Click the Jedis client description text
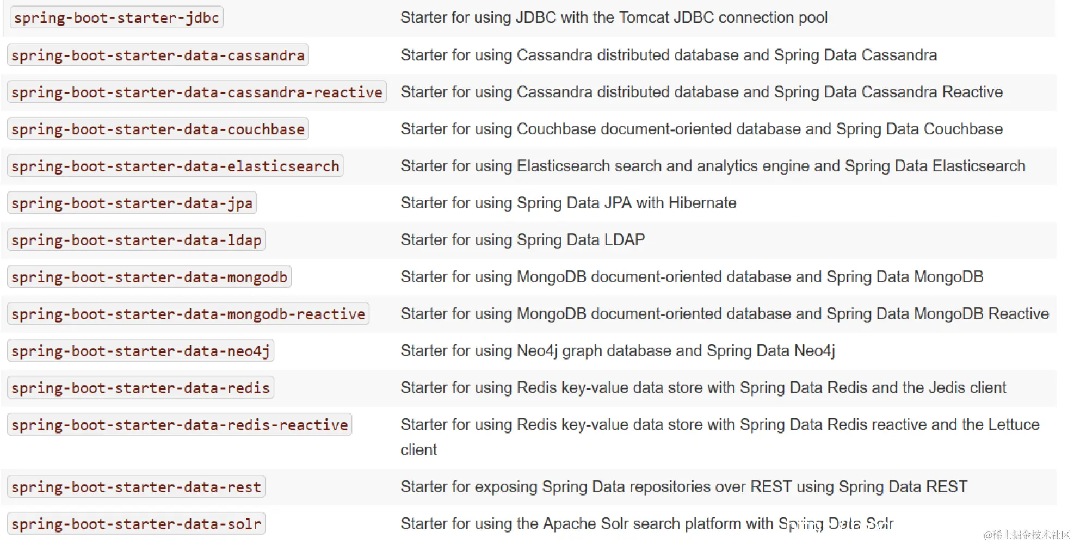This screenshot has height=544, width=1074. [703, 388]
